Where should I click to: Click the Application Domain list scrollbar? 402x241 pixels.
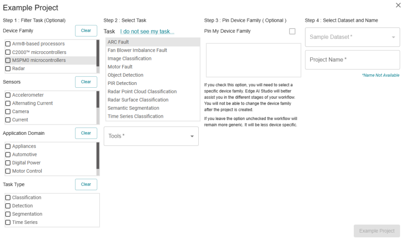click(98, 155)
